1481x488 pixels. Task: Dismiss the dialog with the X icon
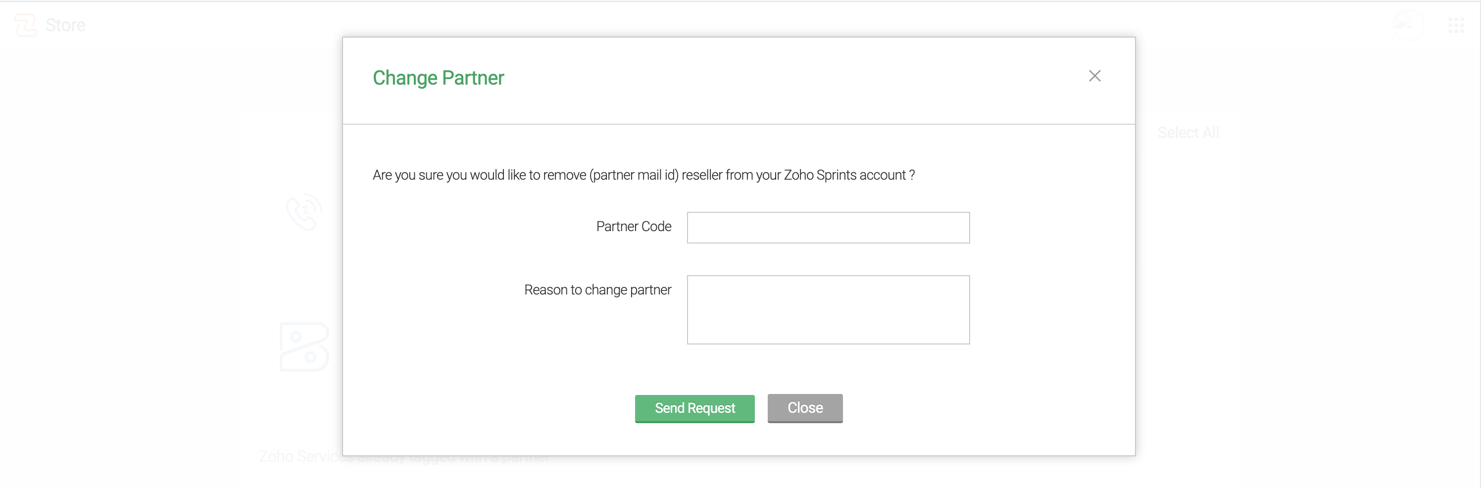[1094, 76]
